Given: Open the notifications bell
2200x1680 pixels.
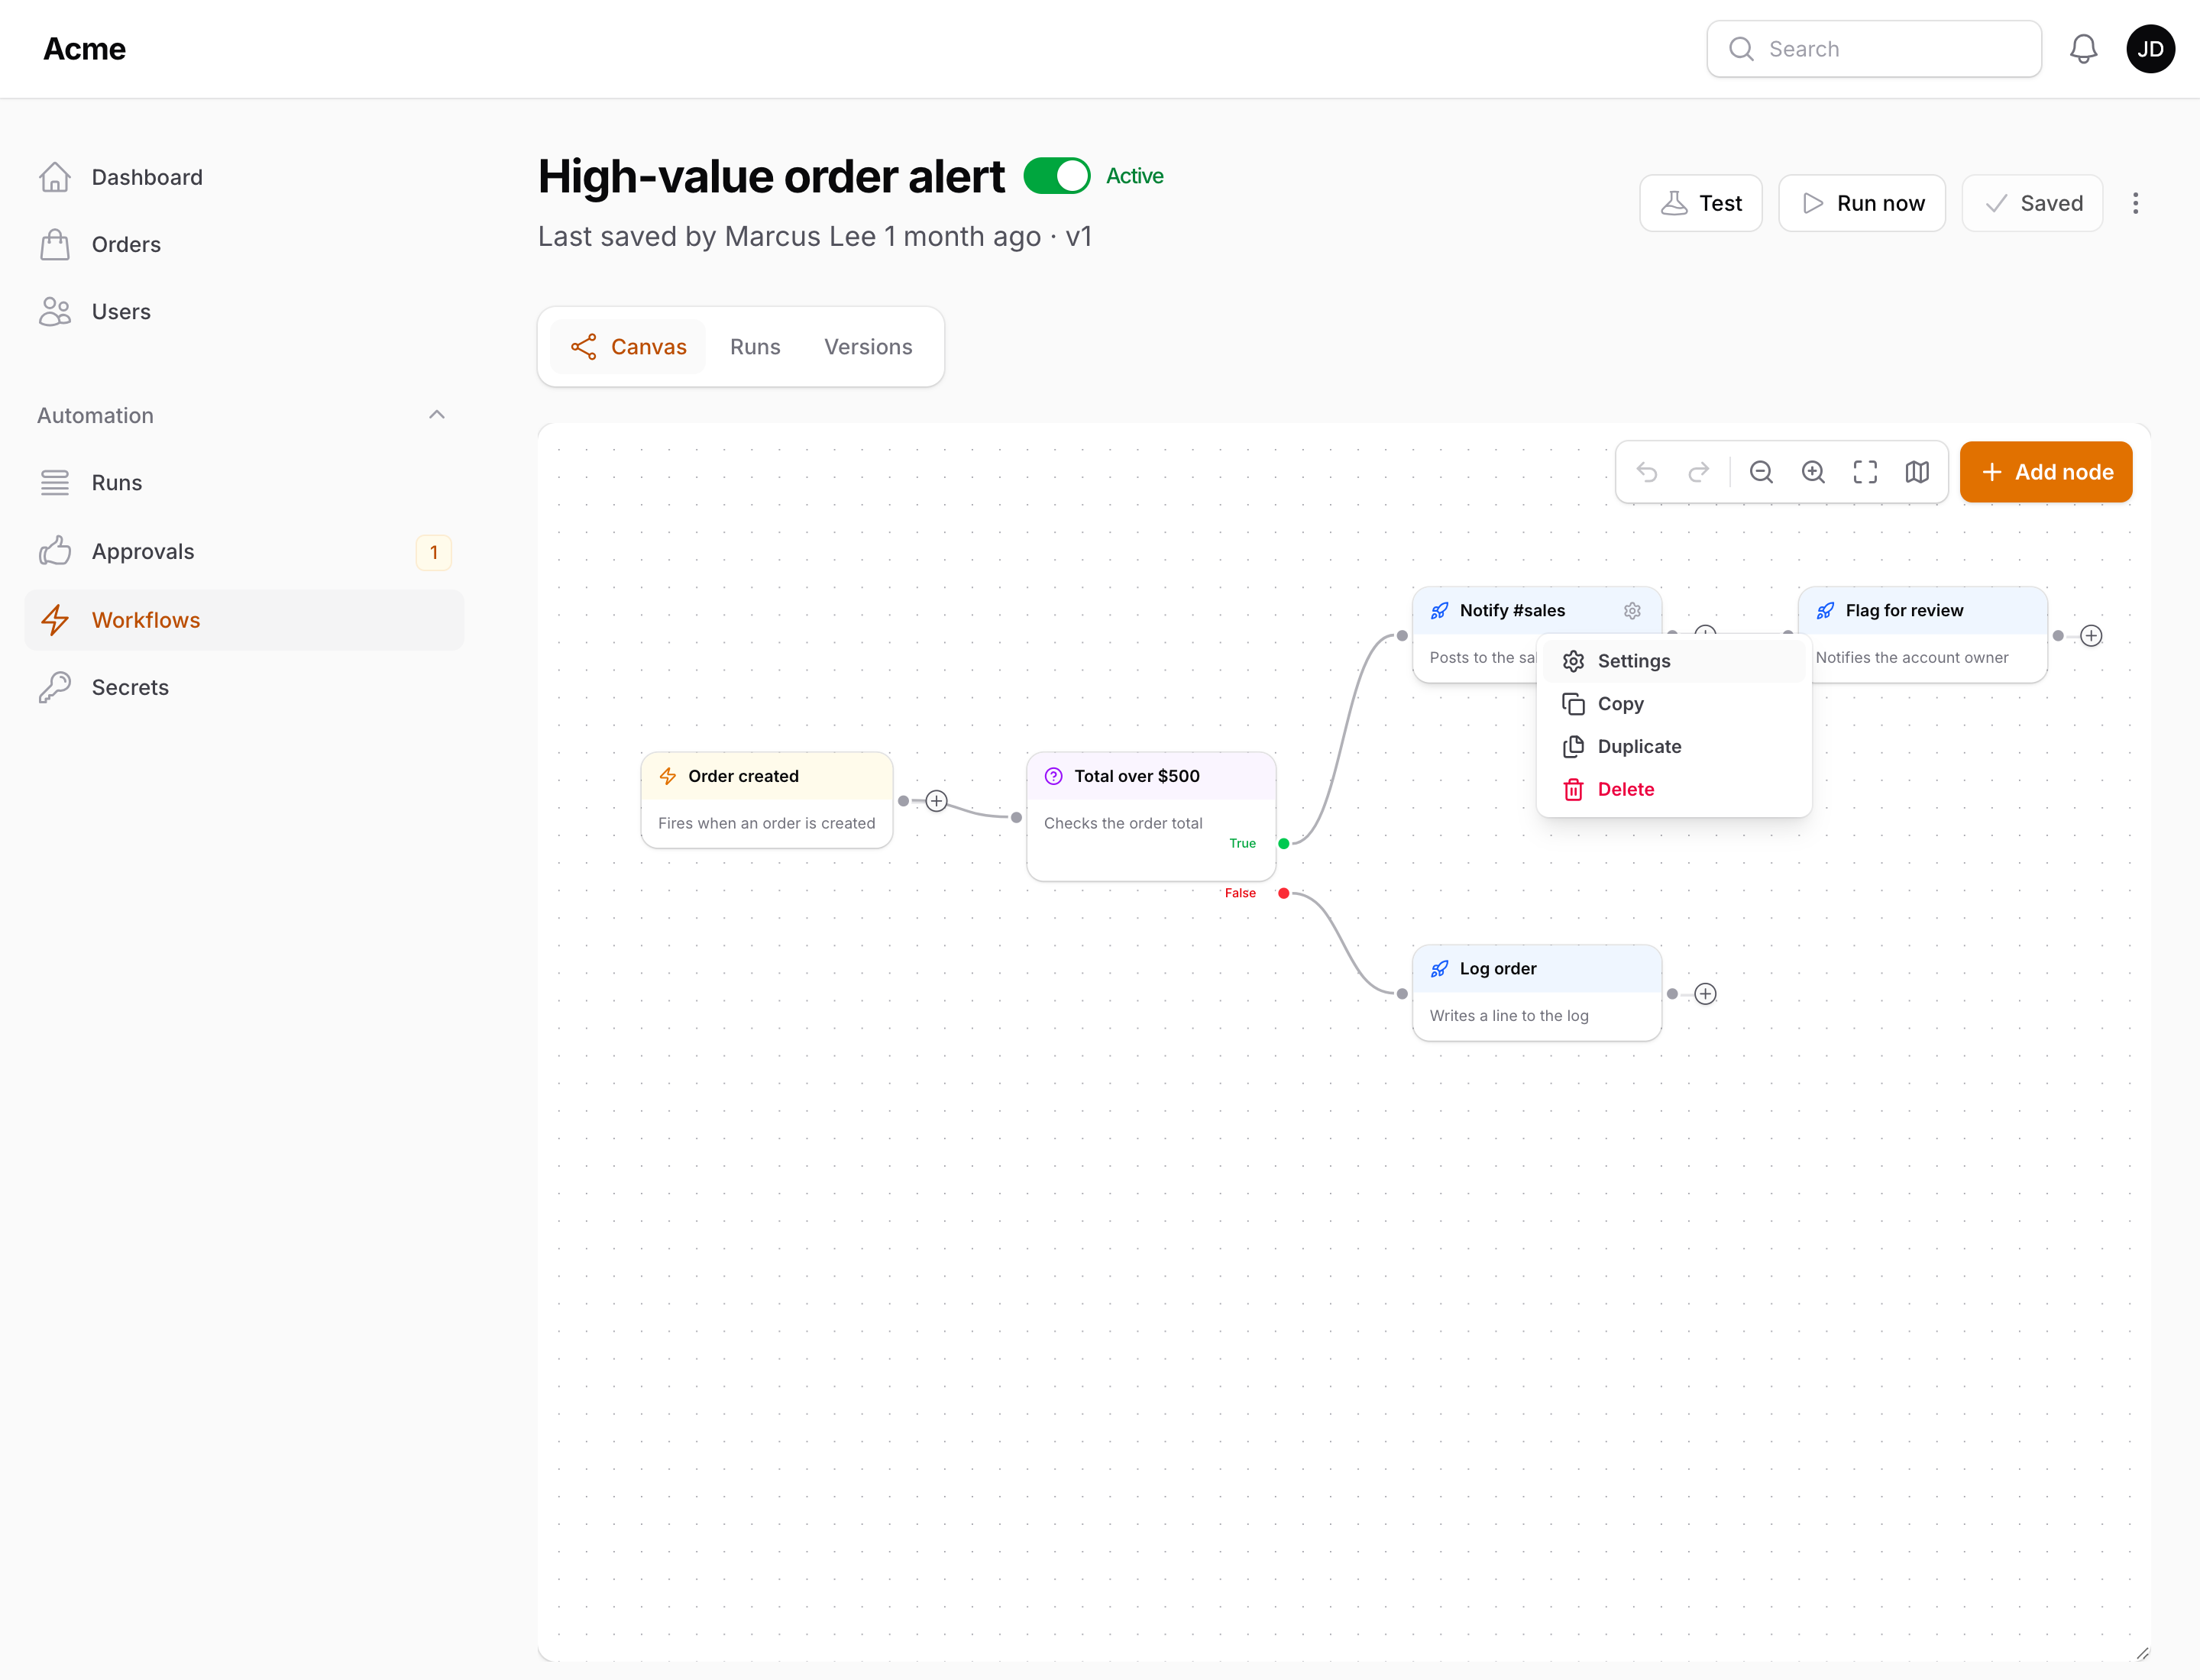Looking at the screenshot, I should coord(2083,49).
